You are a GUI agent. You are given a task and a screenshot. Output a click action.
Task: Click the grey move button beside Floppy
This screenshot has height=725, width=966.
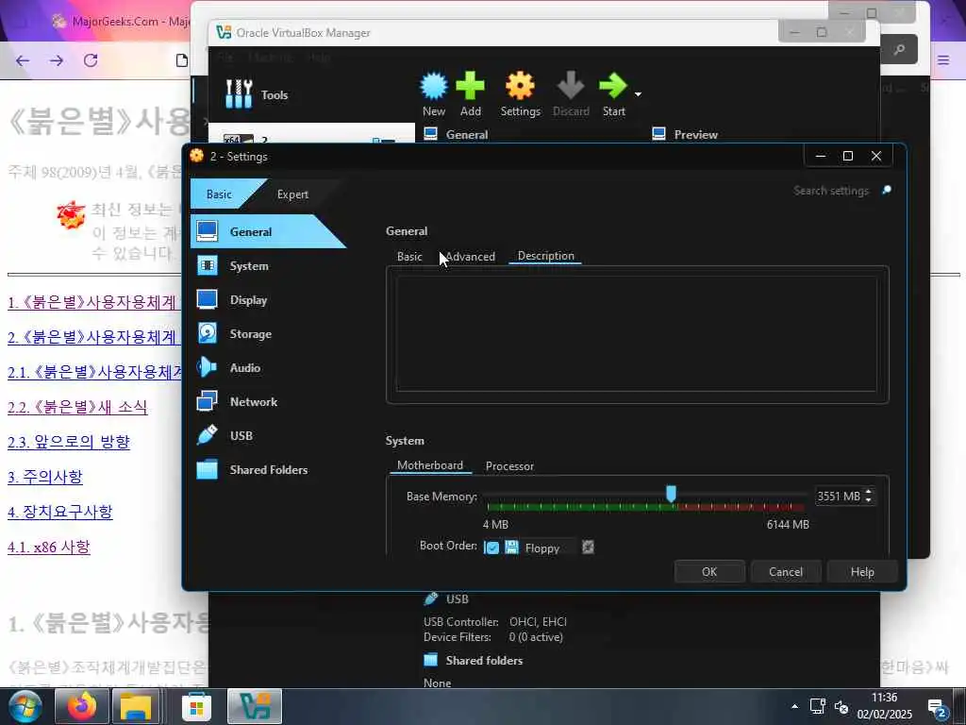[588, 547]
